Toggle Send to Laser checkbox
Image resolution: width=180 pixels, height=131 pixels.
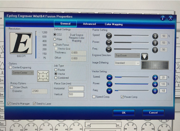[x=34, y=103]
